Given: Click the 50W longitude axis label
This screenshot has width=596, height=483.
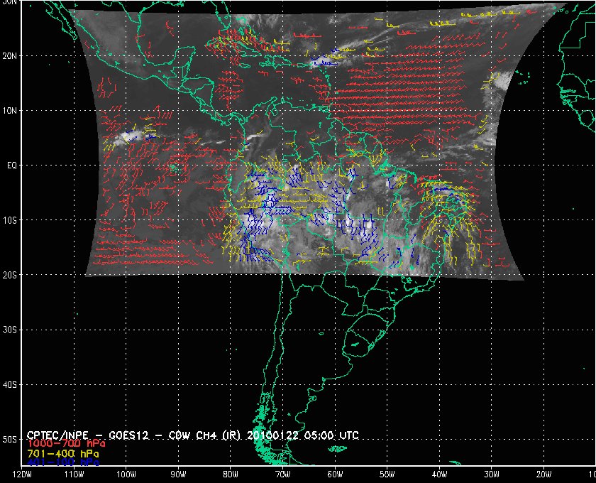Looking at the screenshot, I should (x=387, y=474).
